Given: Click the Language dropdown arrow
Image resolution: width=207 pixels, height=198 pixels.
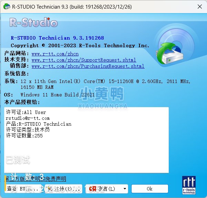Looking at the screenshot, I should pos(124,189).
